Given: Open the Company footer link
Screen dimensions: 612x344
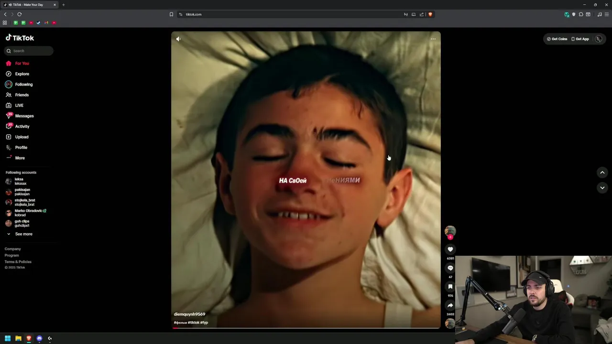Looking at the screenshot, I should (13, 249).
